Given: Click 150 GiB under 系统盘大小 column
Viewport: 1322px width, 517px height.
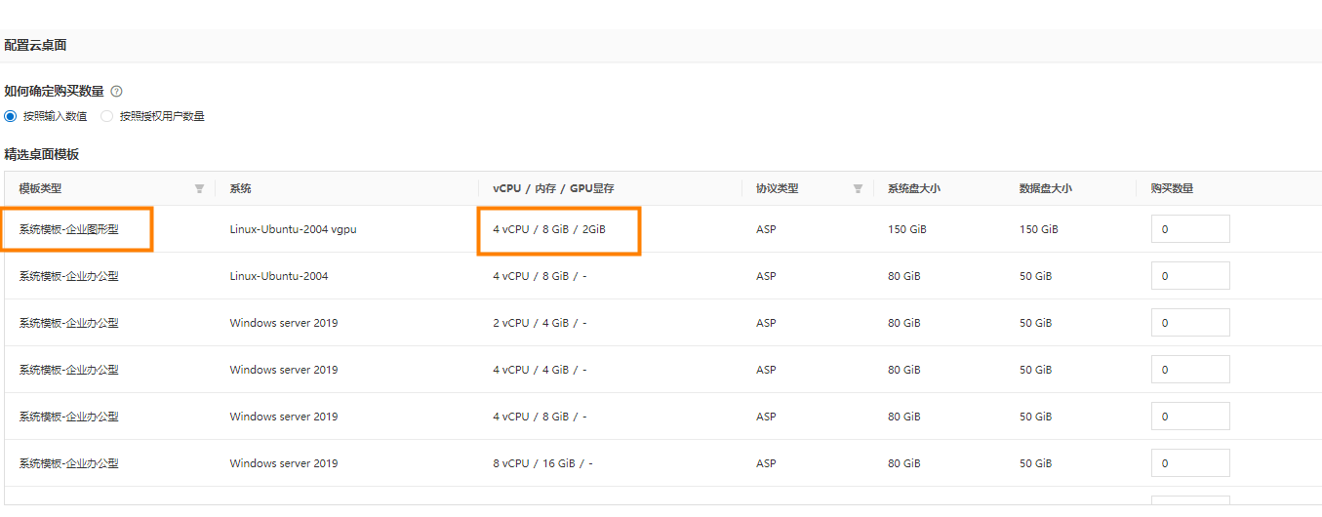Looking at the screenshot, I should point(906,229).
